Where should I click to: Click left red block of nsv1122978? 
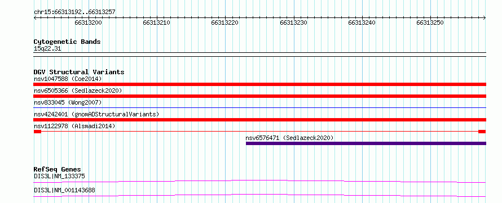click(x=37, y=132)
